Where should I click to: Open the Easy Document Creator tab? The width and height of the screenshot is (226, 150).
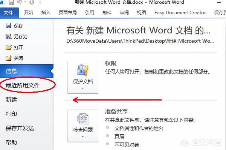(x=180, y=13)
